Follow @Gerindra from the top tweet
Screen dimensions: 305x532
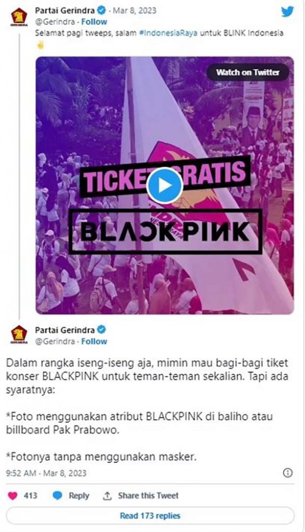click(x=94, y=22)
